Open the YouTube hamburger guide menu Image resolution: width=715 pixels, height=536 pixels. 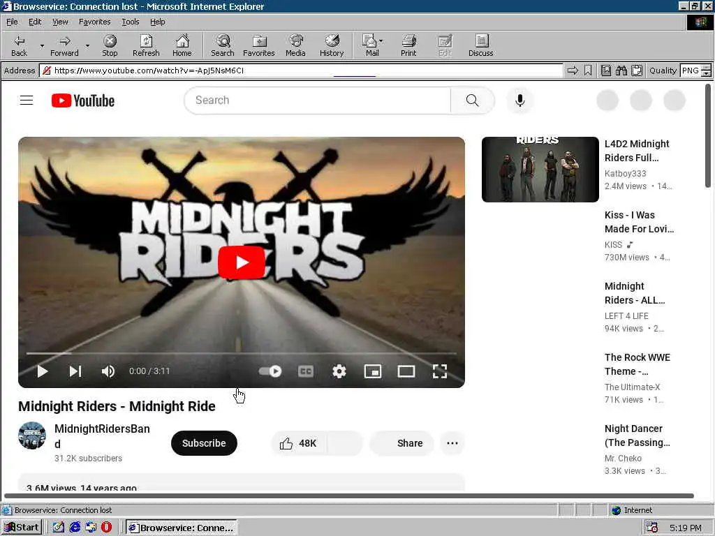tap(27, 100)
